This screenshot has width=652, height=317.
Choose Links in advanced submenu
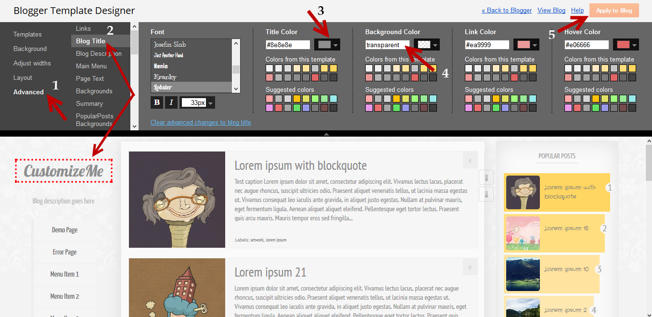click(x=83, y=28)
